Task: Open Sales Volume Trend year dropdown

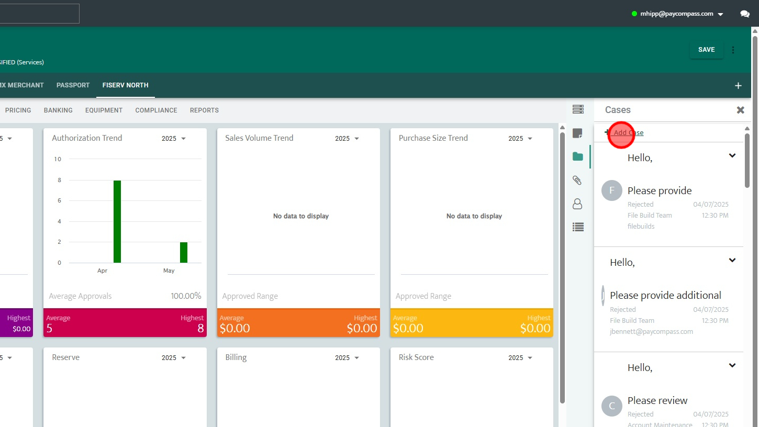Action: pyautogui.click(x=347, y=139)
